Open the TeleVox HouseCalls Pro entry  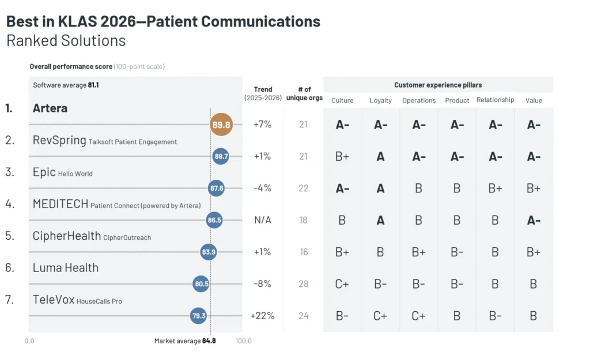coord(77,300)
